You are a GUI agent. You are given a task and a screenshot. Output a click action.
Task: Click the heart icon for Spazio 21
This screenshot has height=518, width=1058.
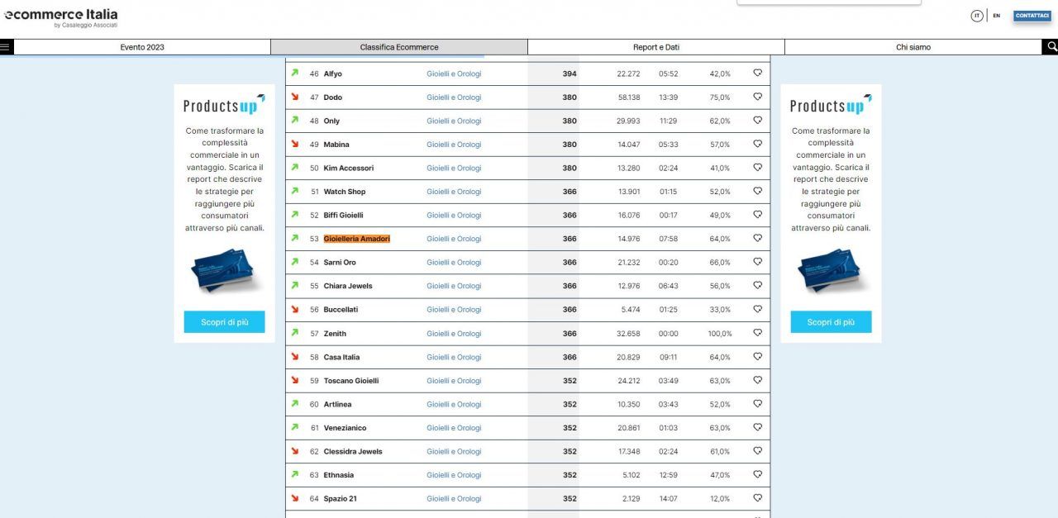point(757,498)
